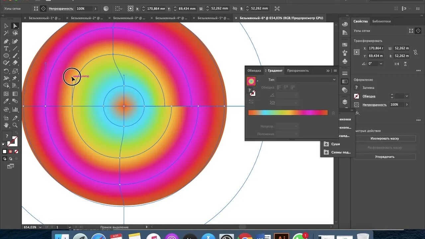Screen dimensions: 425x239
Task: Select the Scale tool
Action: [15, 71]
